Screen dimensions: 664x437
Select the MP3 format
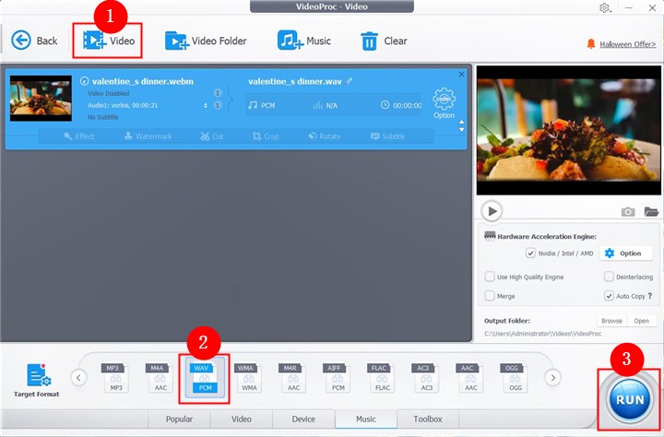115,377
